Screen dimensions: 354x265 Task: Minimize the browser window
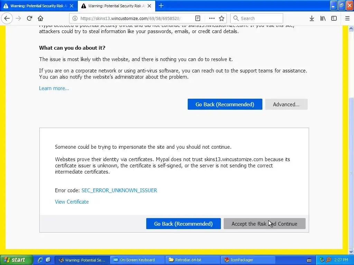334,6
